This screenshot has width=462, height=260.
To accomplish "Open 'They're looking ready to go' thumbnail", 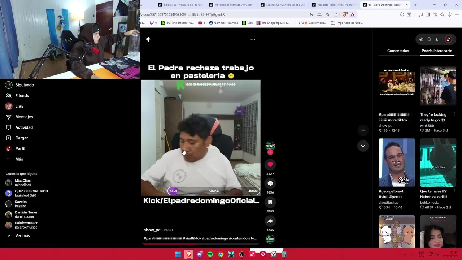I will (x=438, y=86).
